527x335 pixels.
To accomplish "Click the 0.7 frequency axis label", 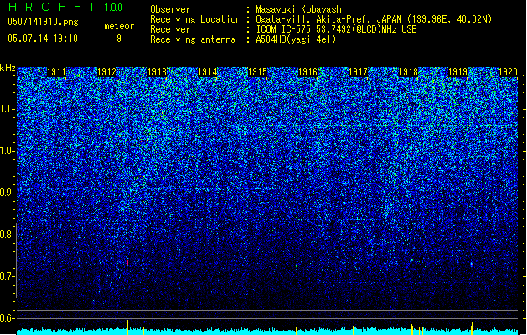I will (8, 276).
